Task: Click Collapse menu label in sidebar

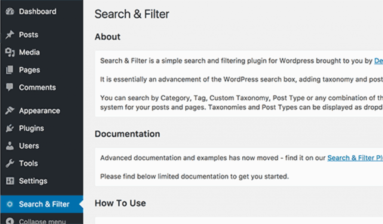Action: point(43,221)
